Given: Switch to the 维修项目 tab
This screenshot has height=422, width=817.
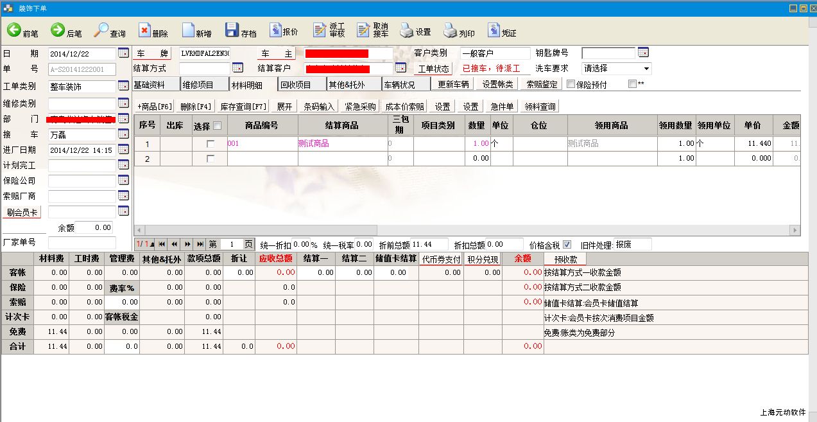Looking at the screenshot, I should point(205,84).
